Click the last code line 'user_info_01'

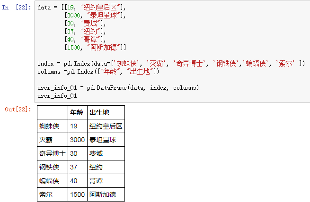57,96
